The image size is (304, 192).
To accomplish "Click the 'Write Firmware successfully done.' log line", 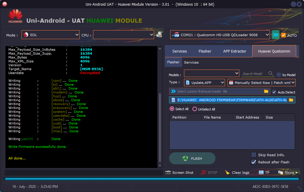I will coord(37,147).
